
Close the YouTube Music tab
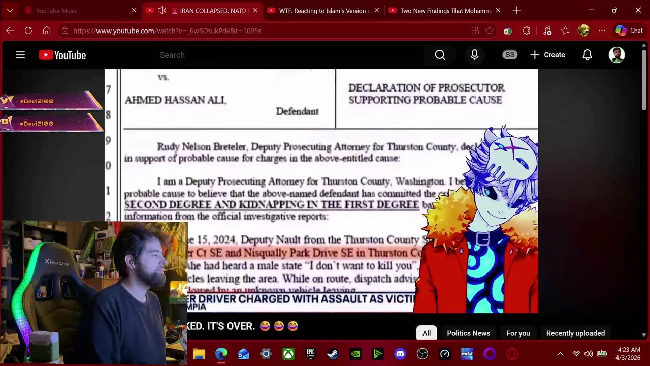pyautogui.click(x=134, y=10)
